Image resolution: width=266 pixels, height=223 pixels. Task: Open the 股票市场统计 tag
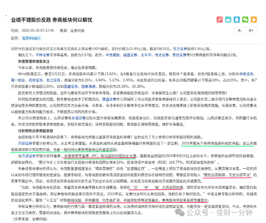31,38
